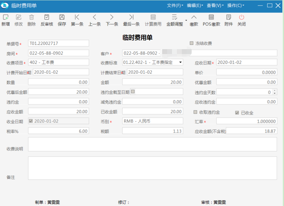
Task: Click the 房间 field 022-05-88-0902
Action: 59,53
